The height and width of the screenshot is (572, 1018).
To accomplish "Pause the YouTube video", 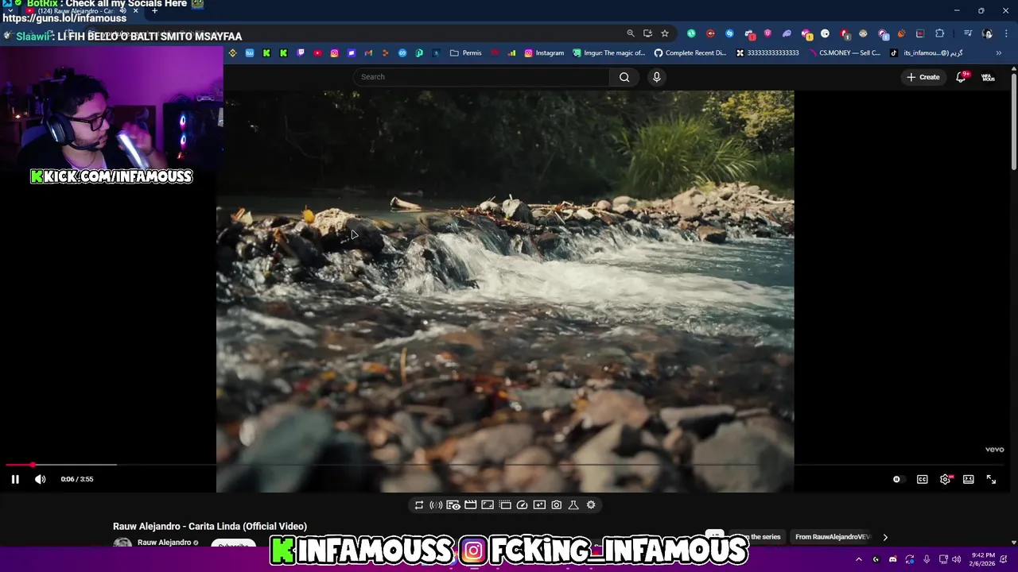I will [15, 479].
